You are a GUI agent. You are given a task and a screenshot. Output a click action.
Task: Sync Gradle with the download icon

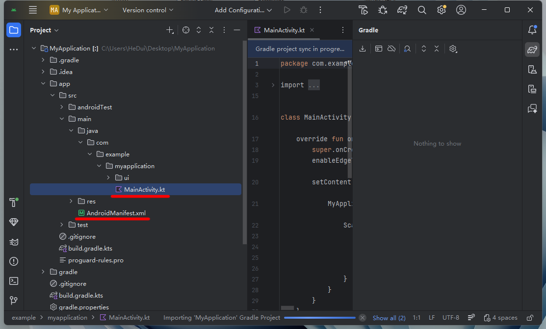(x=362, y=49)
